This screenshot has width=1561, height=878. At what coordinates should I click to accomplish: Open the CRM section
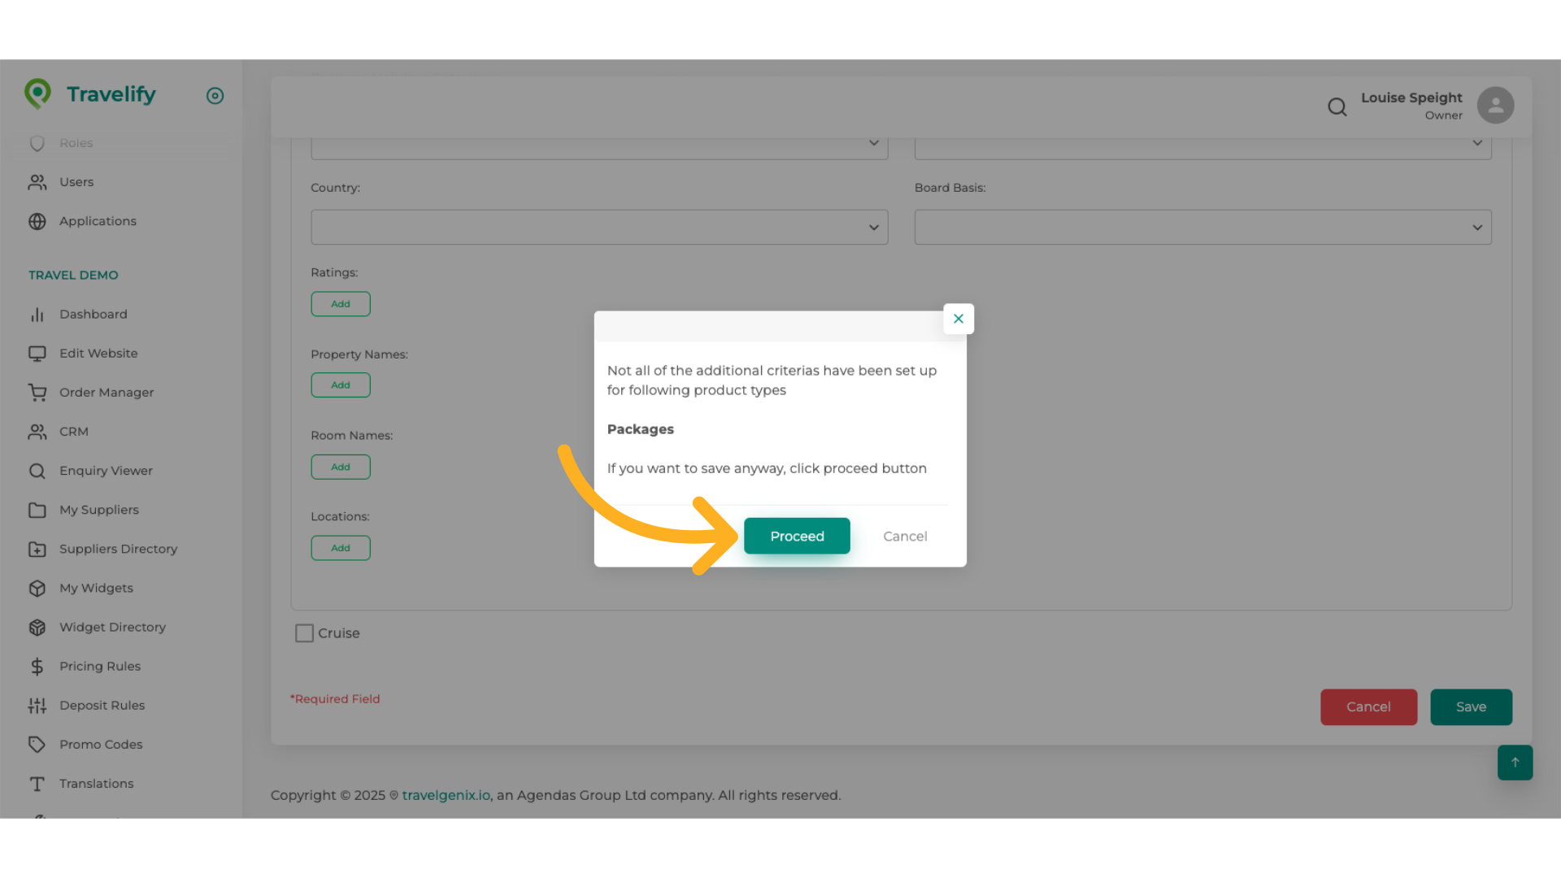pos(73,431)
